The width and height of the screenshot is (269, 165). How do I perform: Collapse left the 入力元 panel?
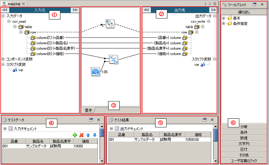pyautogui.click(x=5, y=10)
